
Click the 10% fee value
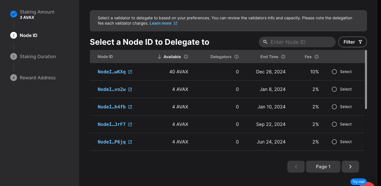[x=314, y=72]
